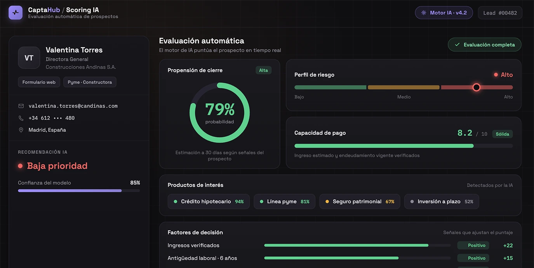534x268 pixels.
Task: Click the 85% model confidence value
Action: click(x=135, y=183)
